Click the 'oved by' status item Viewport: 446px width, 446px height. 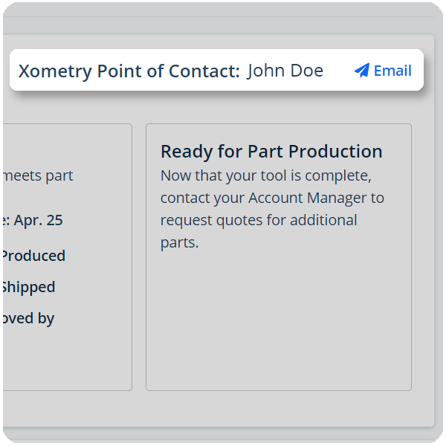click(28, 318)
